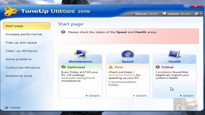Close the TuneUp Utilities window

click(196, 6)
